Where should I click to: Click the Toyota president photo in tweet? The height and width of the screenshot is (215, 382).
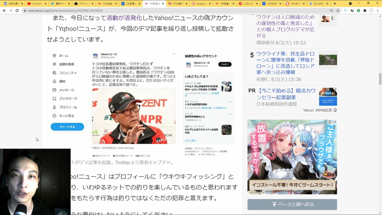click(134, 116)
